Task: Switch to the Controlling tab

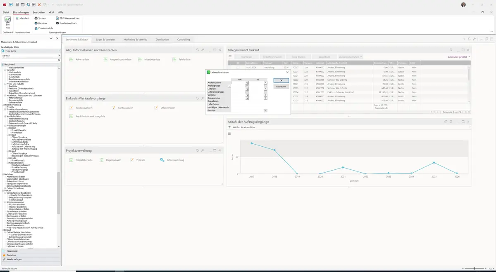Action: [184, 40]
